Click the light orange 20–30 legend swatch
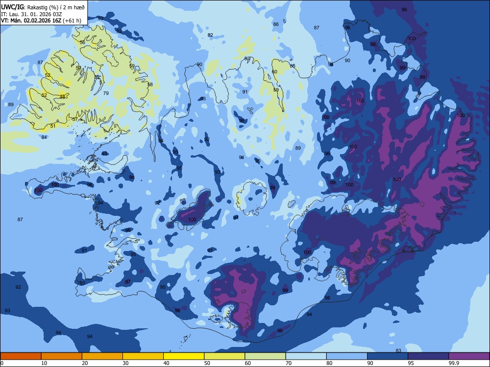Image resolution: width=490 pixels, height=367 pixels. coord(102,356)
